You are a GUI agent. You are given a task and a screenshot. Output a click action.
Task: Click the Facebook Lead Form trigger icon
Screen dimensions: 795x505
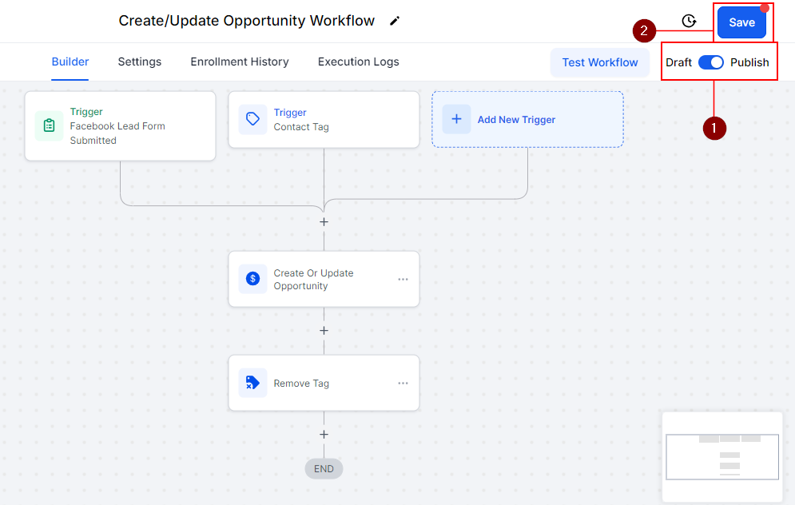(x=49, y=126)
